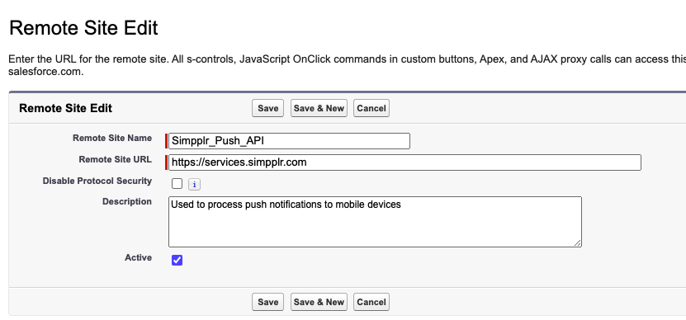Click Save & New in top row
This screenshot has width=686, height=320.
tap(319, 108)
